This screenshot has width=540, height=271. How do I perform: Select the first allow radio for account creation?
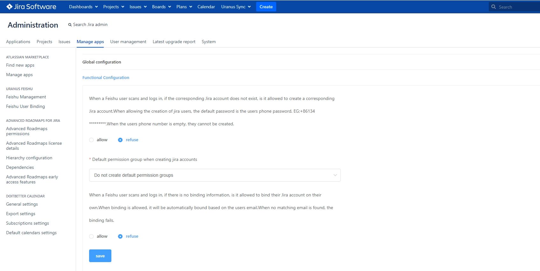click(91, 140)
